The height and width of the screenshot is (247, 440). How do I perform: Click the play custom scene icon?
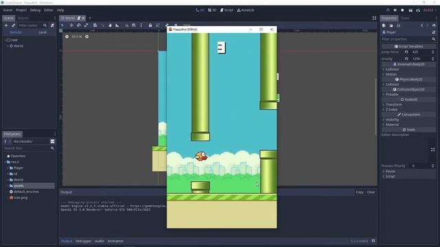click(x=418, y=10)
